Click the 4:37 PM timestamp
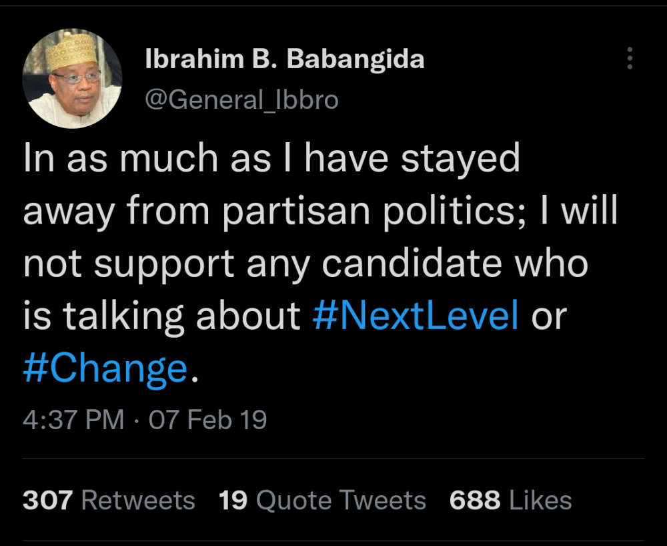The height and width of the screenshot is (546, 667). click(73, 419)
